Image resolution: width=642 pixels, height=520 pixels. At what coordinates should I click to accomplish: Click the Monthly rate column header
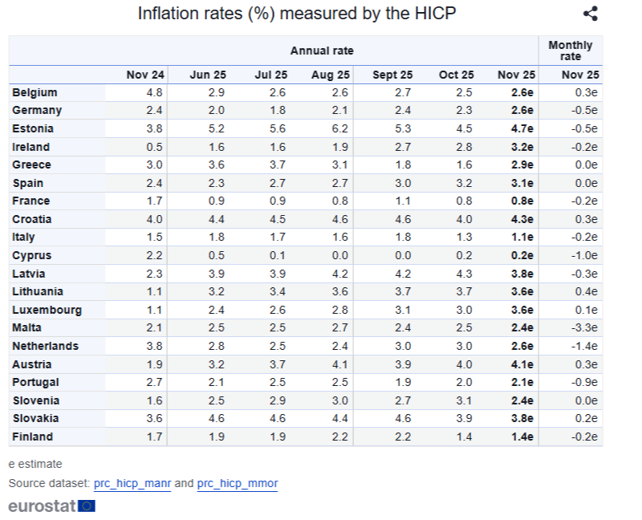click(x=570, y=51)
